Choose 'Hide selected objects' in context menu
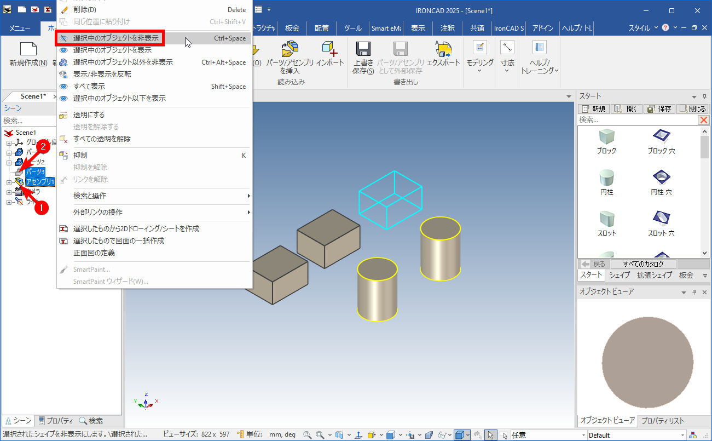This screenshot has width=712, height=441. tap(115, 38)
